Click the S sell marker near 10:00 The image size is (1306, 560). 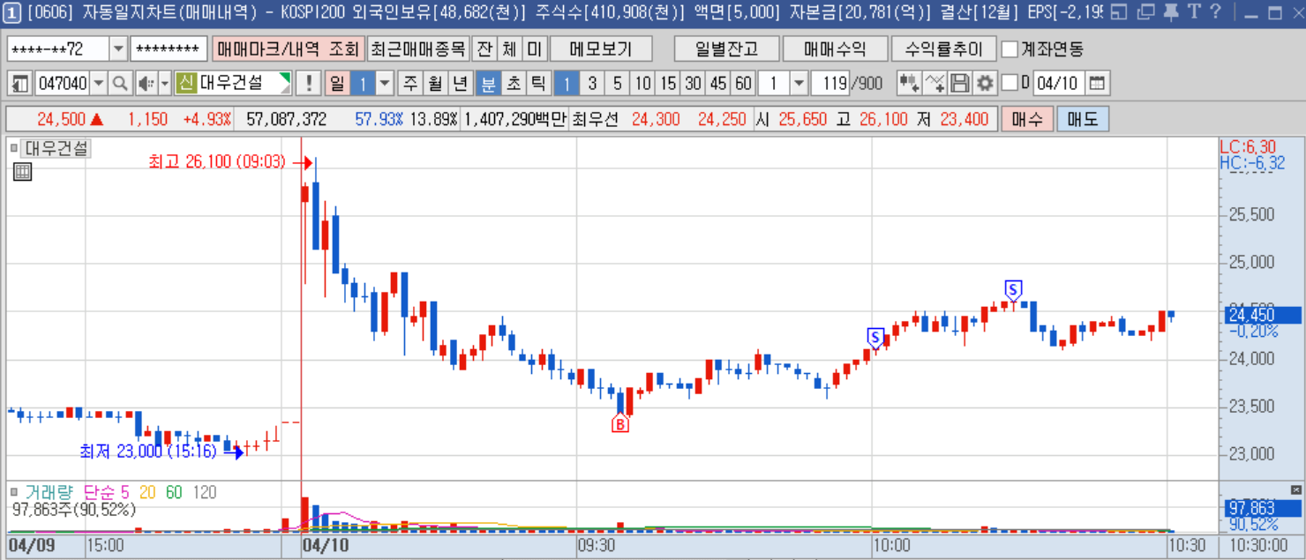[875, 337]
